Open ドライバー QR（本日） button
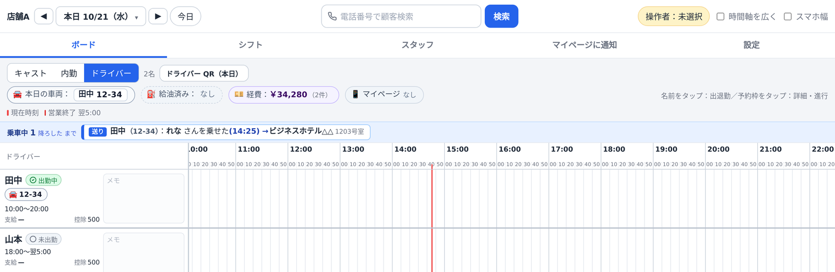The height and width of the screenshot is (272, 835). 204,73
